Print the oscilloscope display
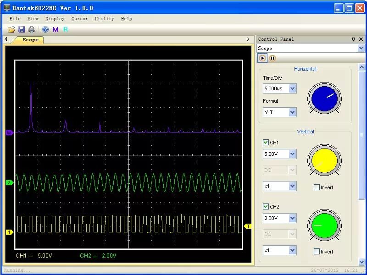 [31, 29]
